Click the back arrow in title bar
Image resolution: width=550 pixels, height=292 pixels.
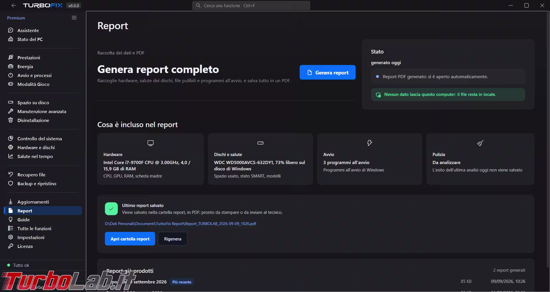point(13,5)
